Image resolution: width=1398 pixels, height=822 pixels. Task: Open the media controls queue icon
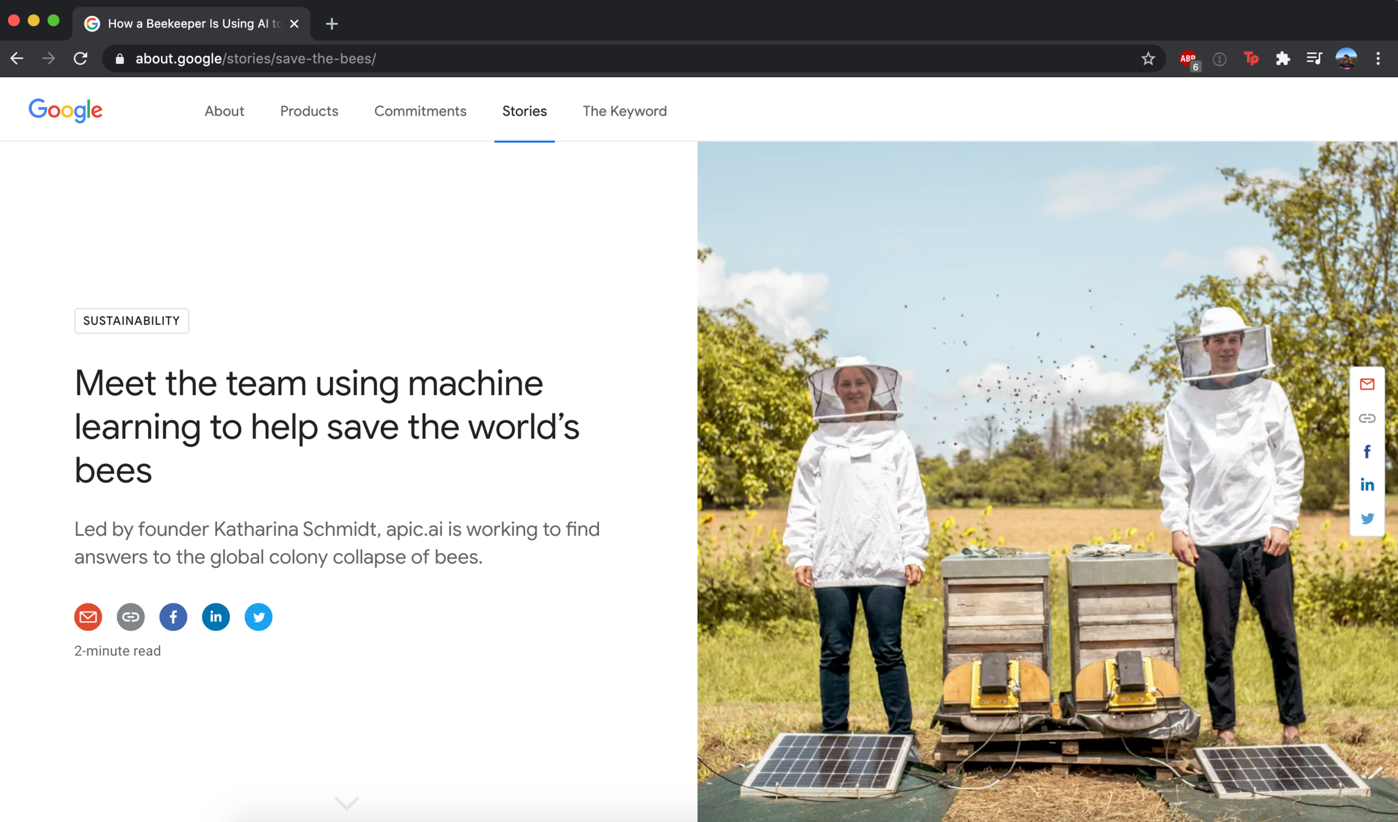click(x=1314, y=59)
